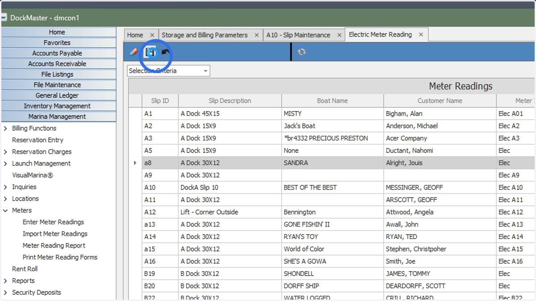Image resolution: width=536 pixels, height=301 pixels.
Task: Select the boat name MISTY
Action: coord(332,114)
